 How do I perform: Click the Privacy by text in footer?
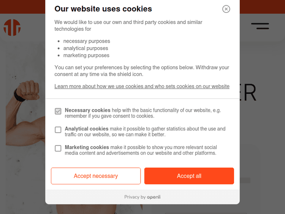[135, 197]
